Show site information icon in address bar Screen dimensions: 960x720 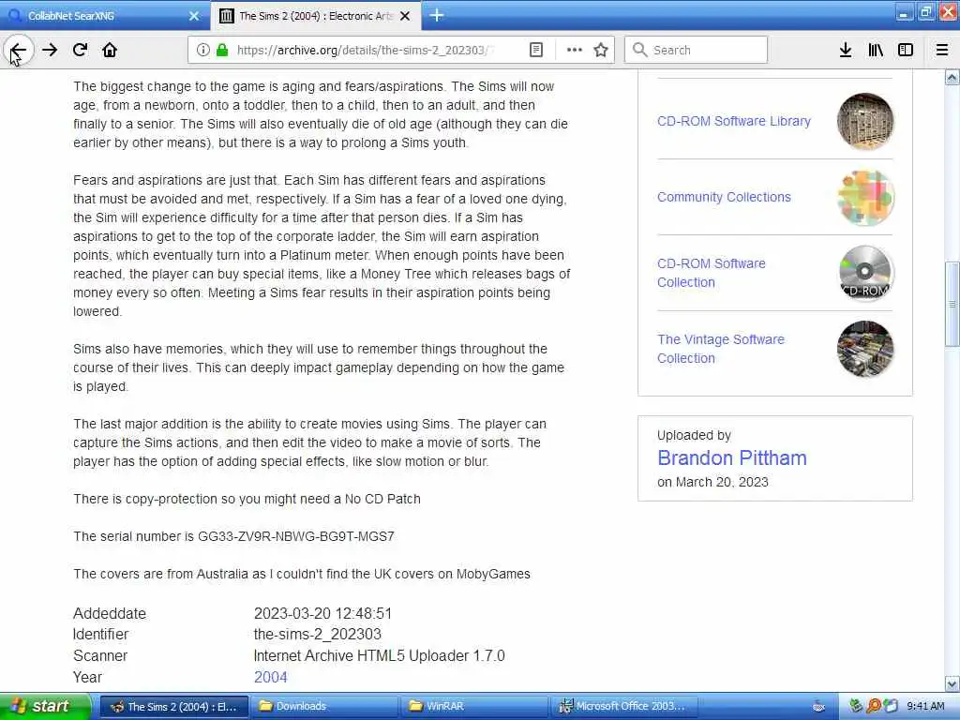pyautogui.click(x=203, y=51)
